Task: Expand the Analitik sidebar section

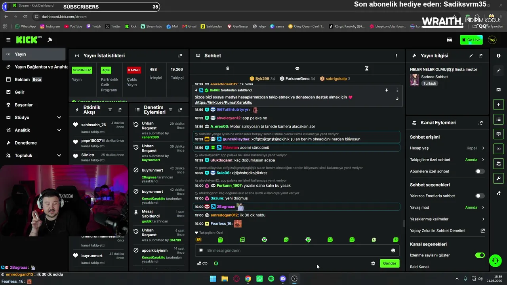Action: [59, 130]
